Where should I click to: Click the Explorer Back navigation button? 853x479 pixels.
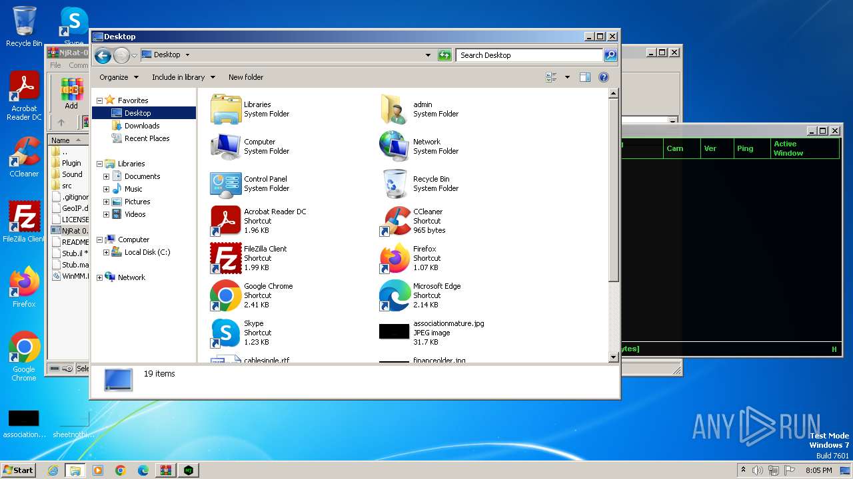pyautogui.click(x=103, y=55)
